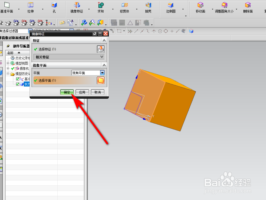Select 历史记录模式 tree item
Image resolution: width=266 pixels, height=200 pixels.
(23, 58)
